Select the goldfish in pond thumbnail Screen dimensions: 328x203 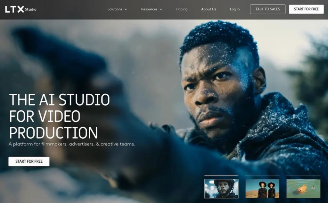coord(303,189)
